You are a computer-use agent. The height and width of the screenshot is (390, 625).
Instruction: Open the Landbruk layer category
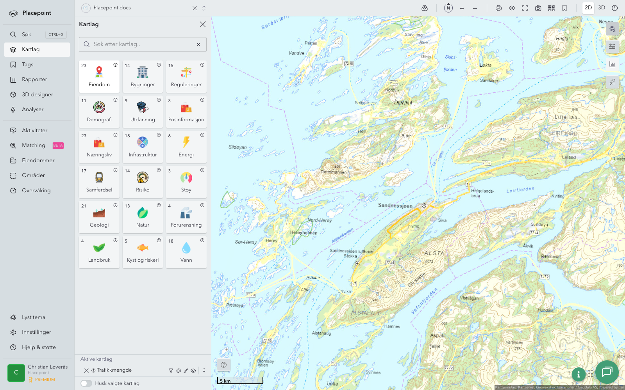pyautogui.click(x=99, y=252)
